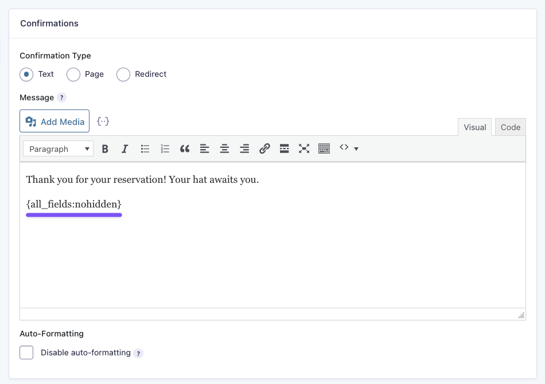This screenshot has height=384, width=545.
Task: Open the Paragraph format dropdown
Action: click(x=58, y=149)
